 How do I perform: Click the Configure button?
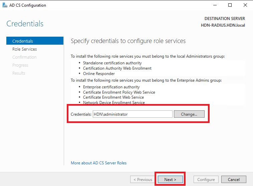tap(206, 179)
